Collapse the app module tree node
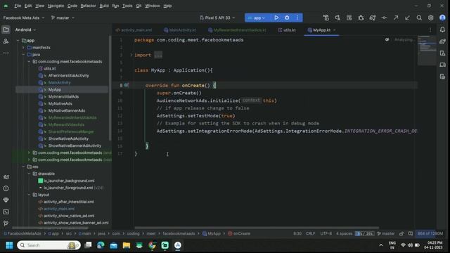 [x=18, y=41]
